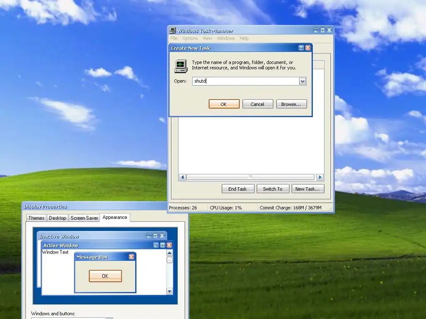Click the Processes: 26 status text
This screenshot has width=426, height=319.
point(183,208)
